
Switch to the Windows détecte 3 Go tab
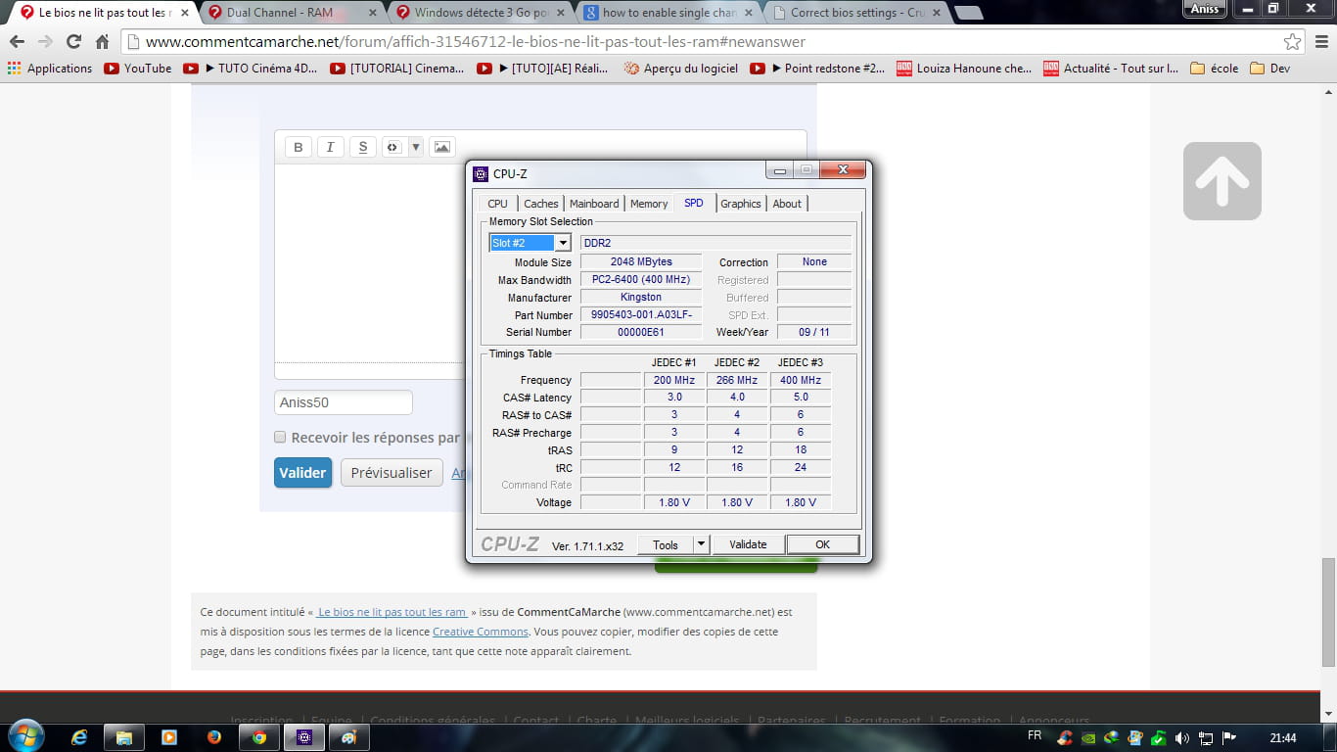480,13
